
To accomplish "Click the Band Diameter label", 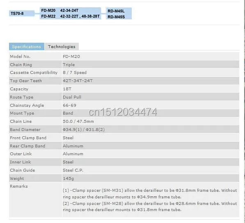I will 25,130.
